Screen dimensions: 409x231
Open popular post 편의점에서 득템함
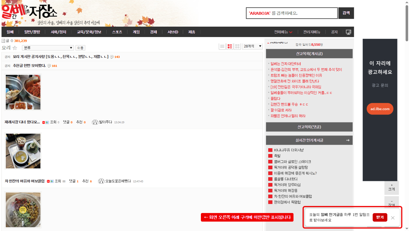pyautogui.click(x=287, y=202)
